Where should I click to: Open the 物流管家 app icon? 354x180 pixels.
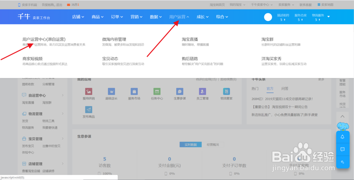[227, 91]
